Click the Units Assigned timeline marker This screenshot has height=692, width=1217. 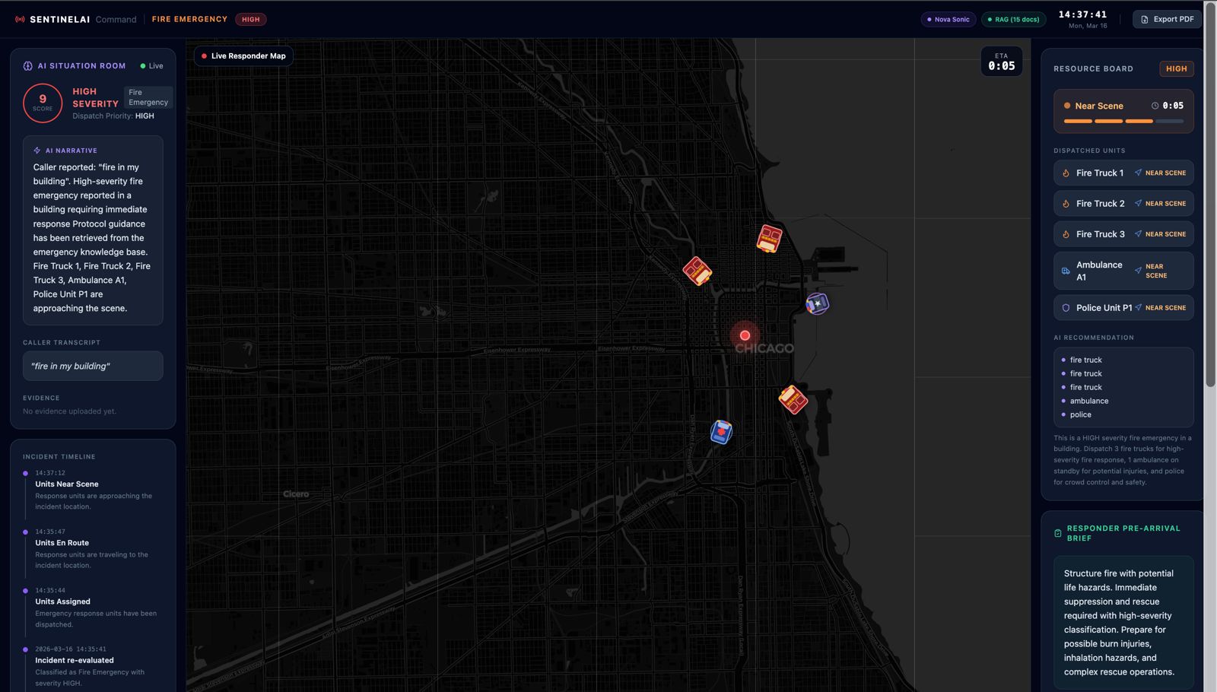click(25, 591)
